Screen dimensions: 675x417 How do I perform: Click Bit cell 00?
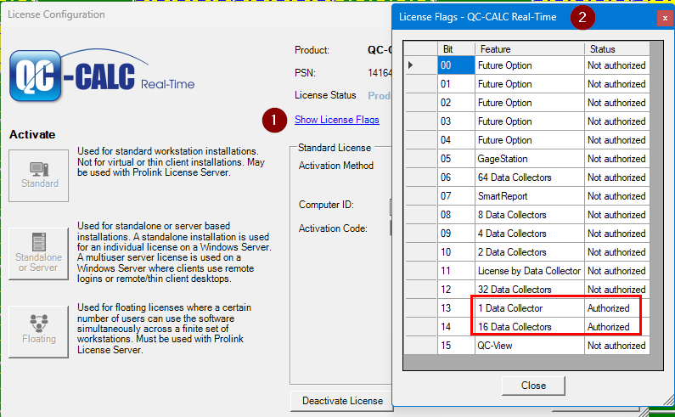click(x=456, y=65)
